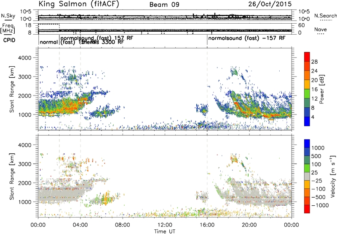Click 'normalsound (fast) -157 RF' label

[x=247, y=38]
